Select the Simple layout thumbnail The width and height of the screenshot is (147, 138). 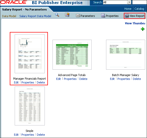pyautogui.click(x=30, y=106)
